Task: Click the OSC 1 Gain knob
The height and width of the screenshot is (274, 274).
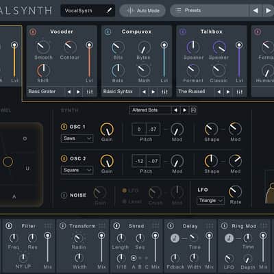Action: [107, 129]
